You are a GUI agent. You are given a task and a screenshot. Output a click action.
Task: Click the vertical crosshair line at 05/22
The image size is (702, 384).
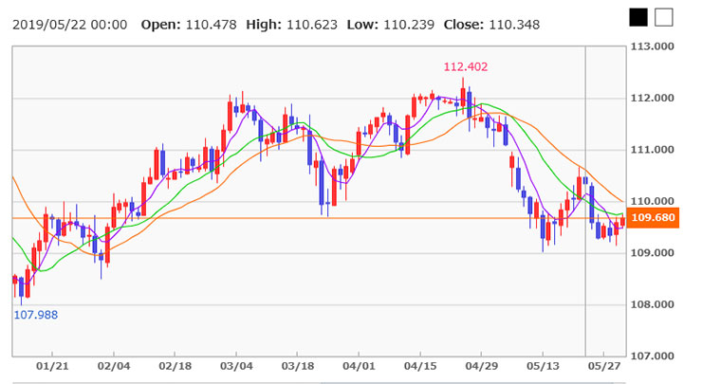(585, 201)
